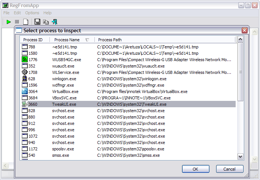This screenshot has height=180, width=260.
Task: Click process ID 3684
Action: coord(33,98)
